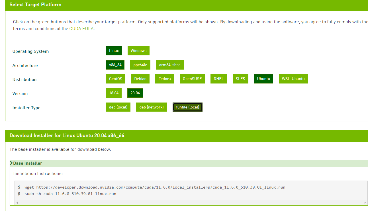Click the code box scroll left arrow
The width and height of the screenshot is (368, 211).
pyautogui.click(x=17, y=203)
